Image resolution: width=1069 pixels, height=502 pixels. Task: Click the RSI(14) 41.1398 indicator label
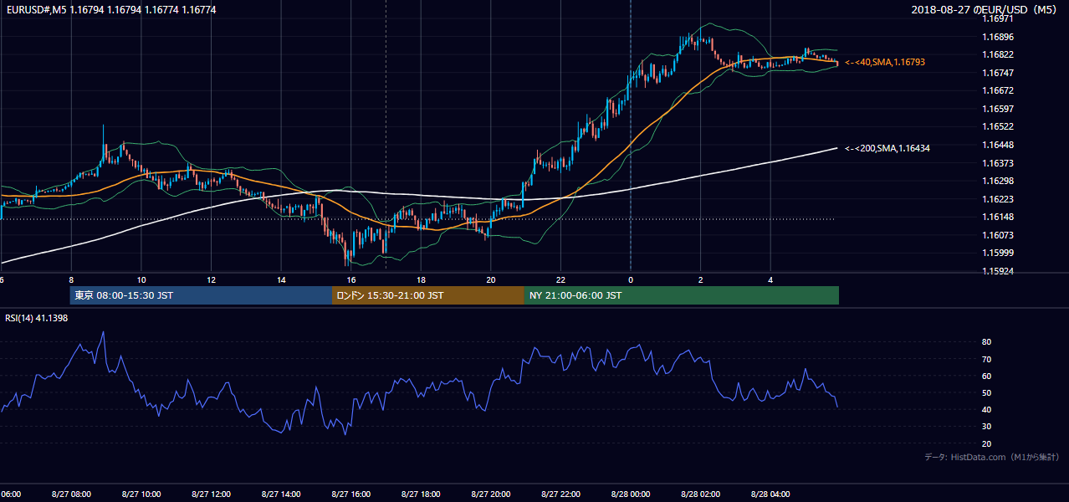click(x=37, y=319)
